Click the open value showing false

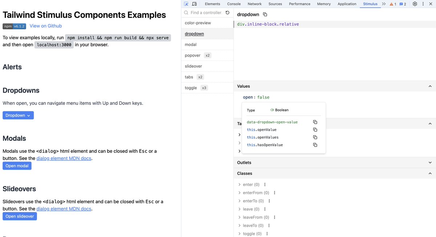[263, 97]
